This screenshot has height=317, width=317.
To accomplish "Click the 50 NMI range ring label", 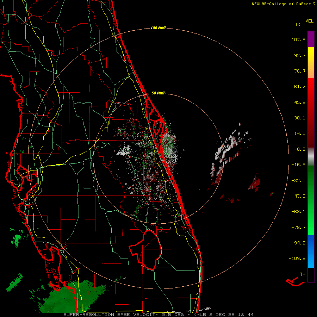I will 158,93.
